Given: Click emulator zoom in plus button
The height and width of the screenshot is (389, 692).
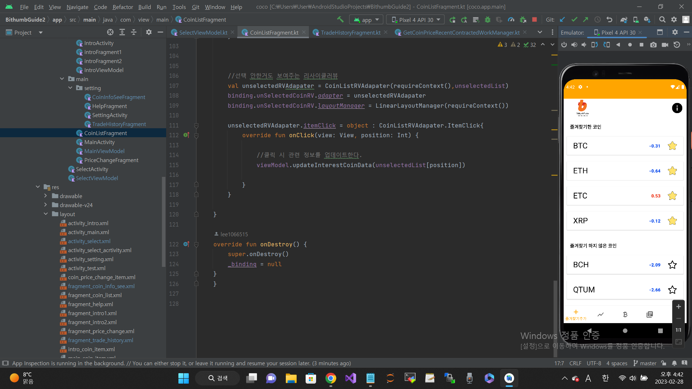Looking at the screenshot, I should 678,307.
